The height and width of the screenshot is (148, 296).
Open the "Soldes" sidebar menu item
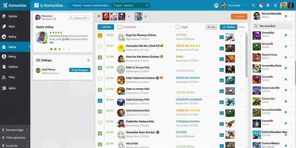click(x=15, y=16)
